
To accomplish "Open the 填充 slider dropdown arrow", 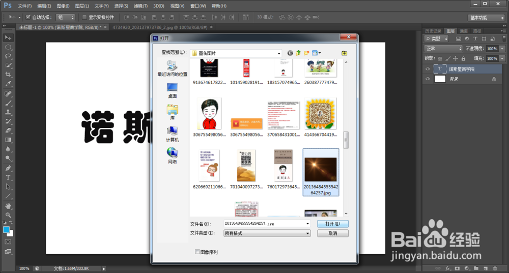I will click(x=502, y=58).
